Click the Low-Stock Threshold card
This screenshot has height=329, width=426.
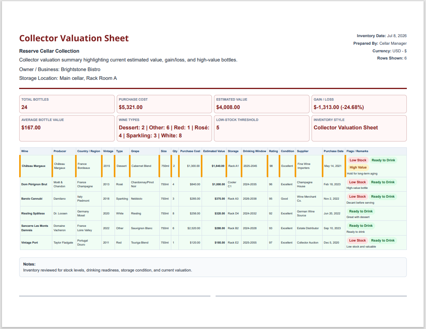[x=262, y=128]
